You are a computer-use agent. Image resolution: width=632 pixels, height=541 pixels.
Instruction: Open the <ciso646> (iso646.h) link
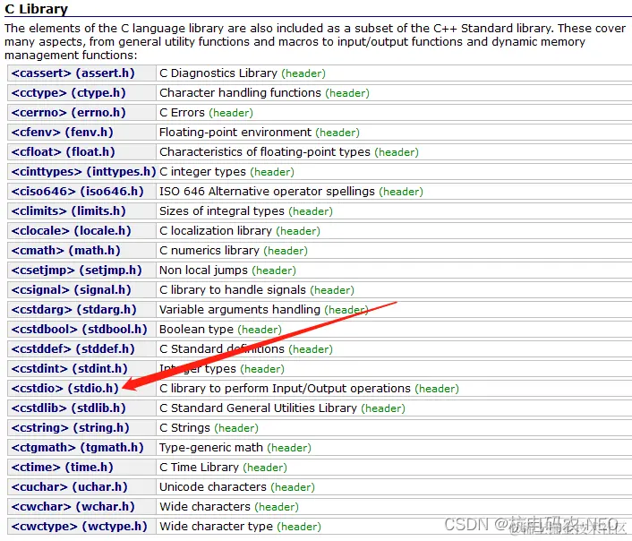point(77,191)
